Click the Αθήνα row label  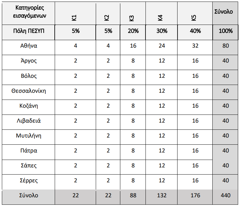(29, 46)
